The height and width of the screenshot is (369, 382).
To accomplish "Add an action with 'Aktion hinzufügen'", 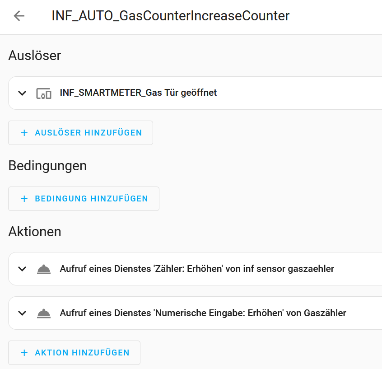I will [75, 353].
